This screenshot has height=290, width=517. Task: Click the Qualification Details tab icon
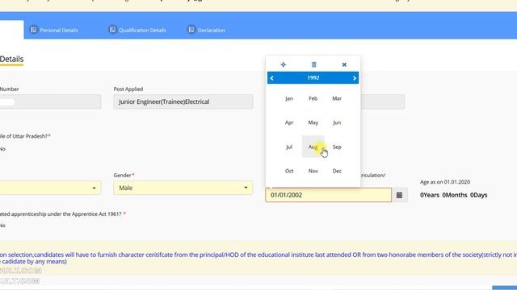[x=112, y=30]
